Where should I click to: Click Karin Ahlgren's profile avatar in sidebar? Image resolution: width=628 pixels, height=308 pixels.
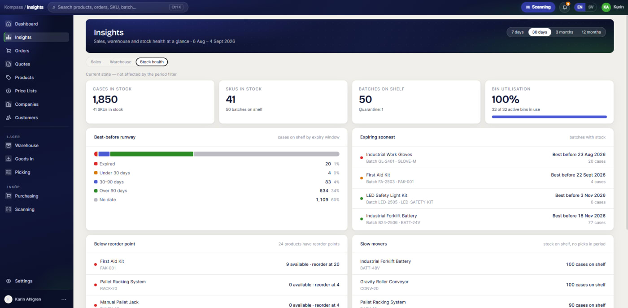[9, 299]
